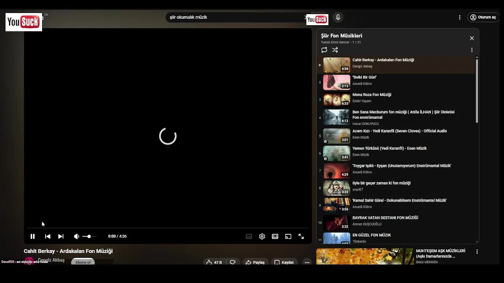
Task: Select "Belki Bir Gün" playlist item
Action: (396, 82)
